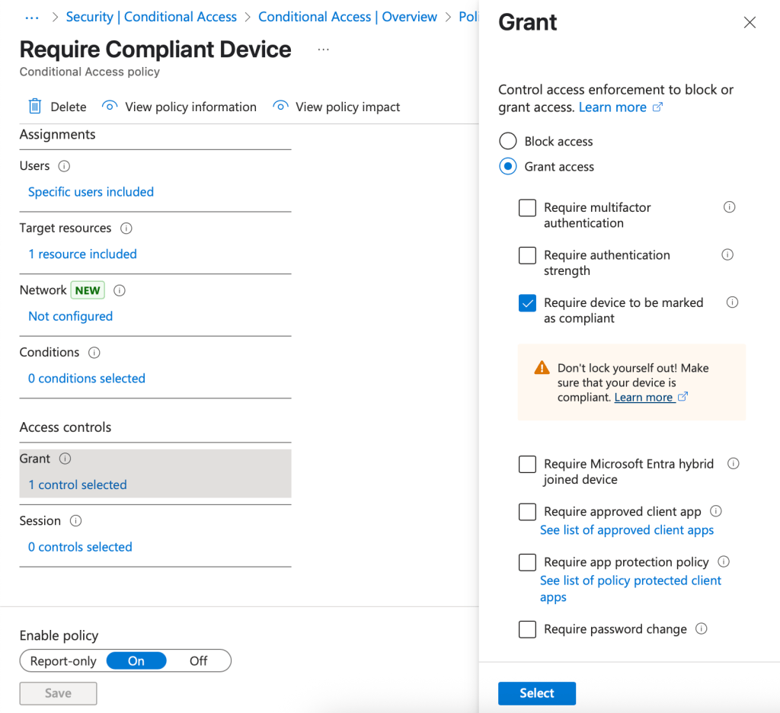Viewport: 780px width, 713px height.
Task: Click the View policy impact eye icon
Action: click(x=280, y=107)
